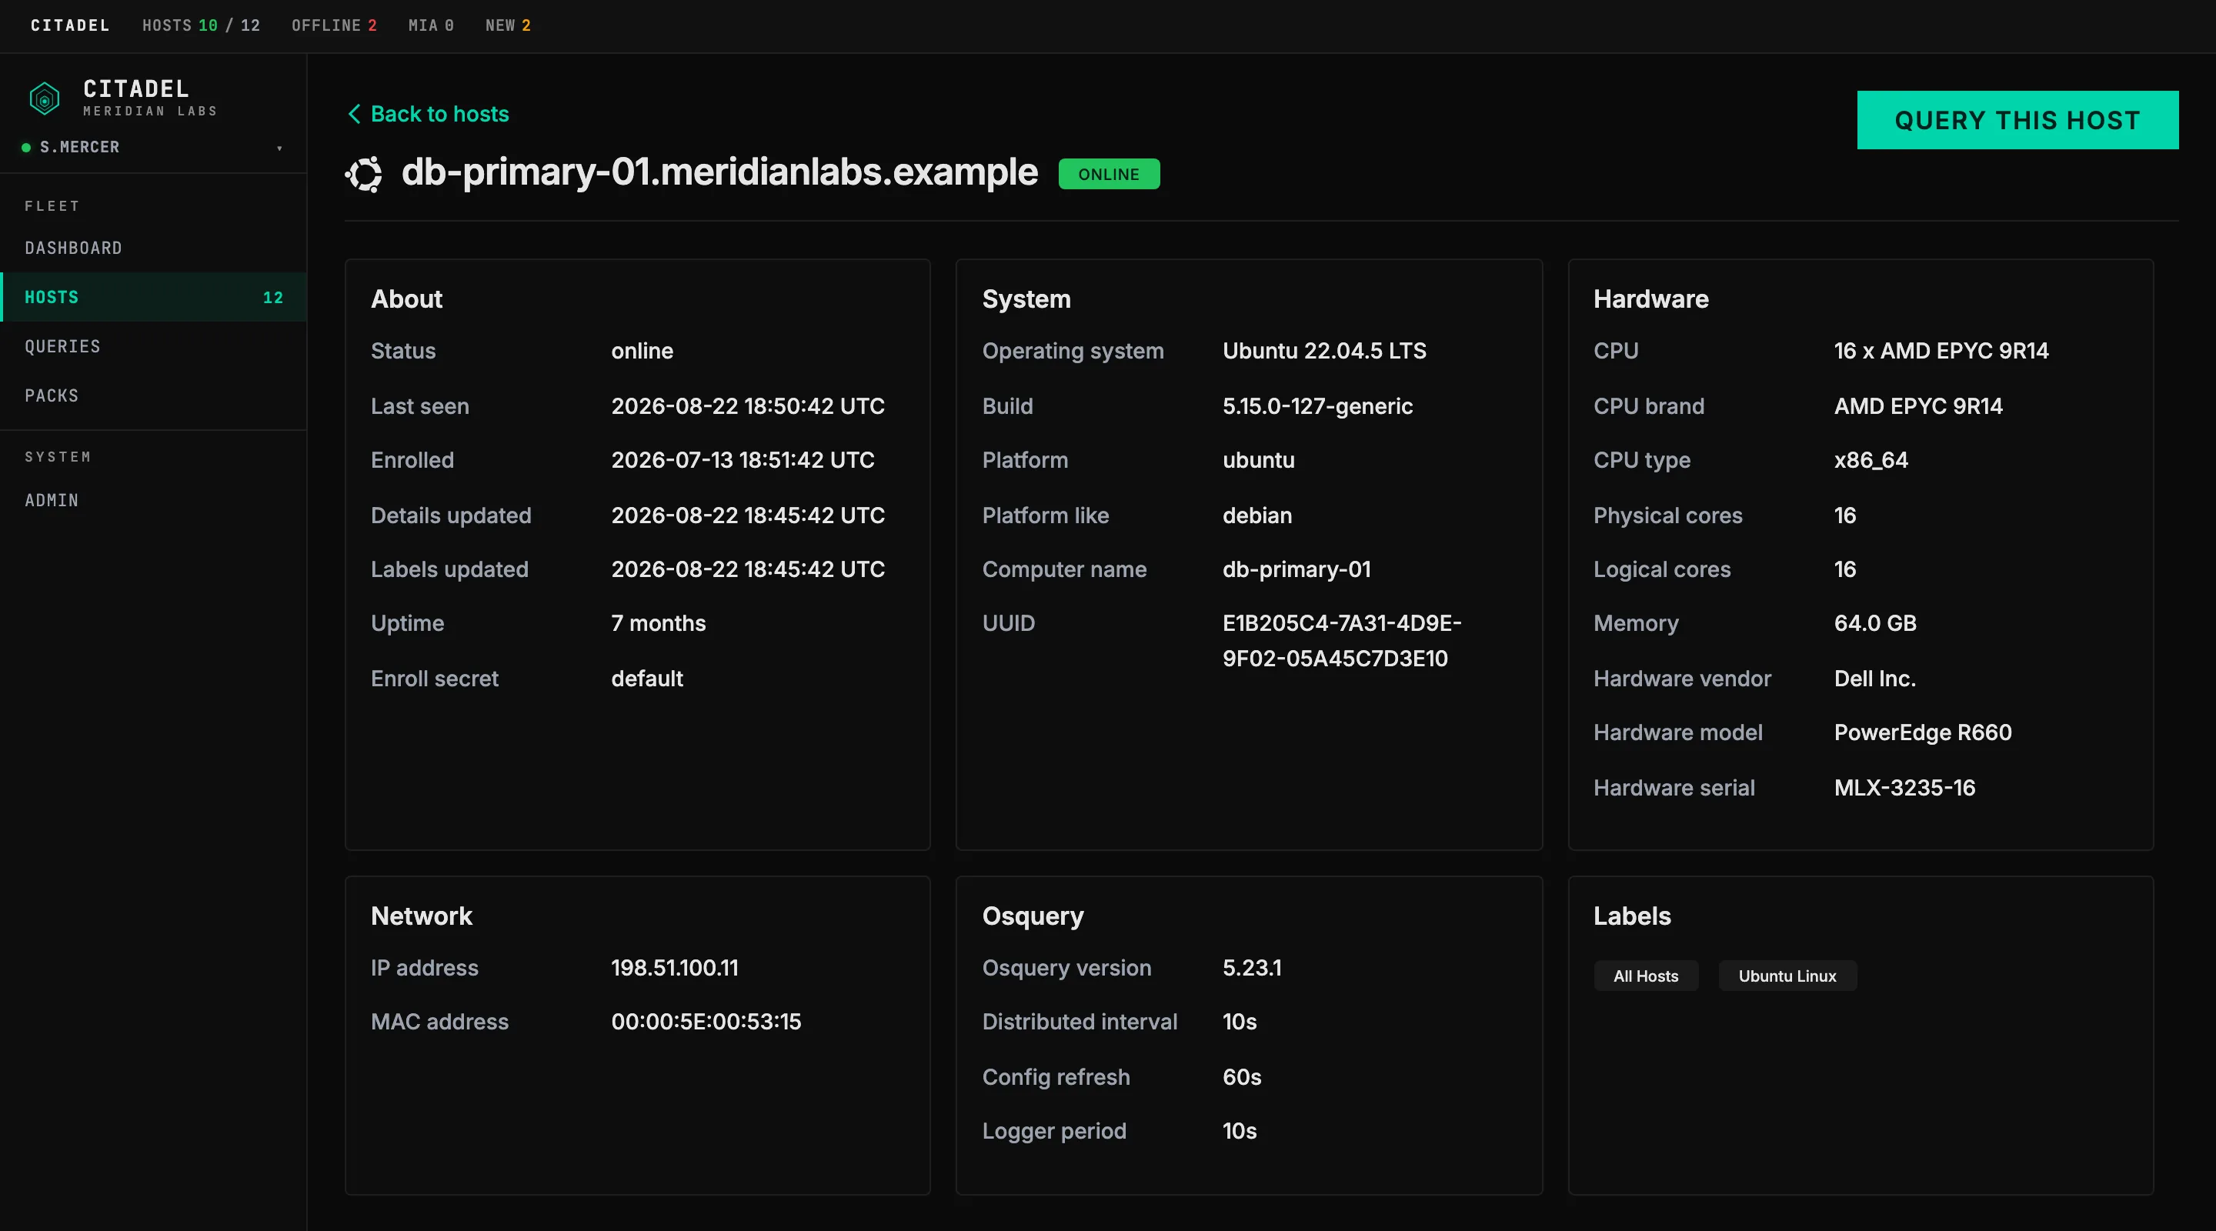Click the Hosts count badge 12
Viewport: 2216px width, 1231px height.
coord(272,298)
